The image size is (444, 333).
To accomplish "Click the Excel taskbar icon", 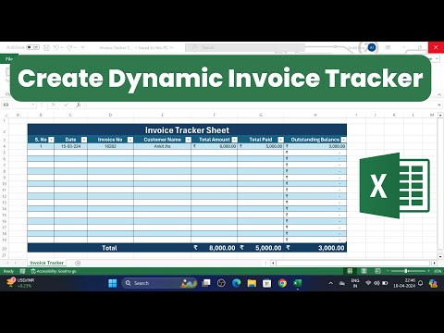I will click(x=298, y=283).
